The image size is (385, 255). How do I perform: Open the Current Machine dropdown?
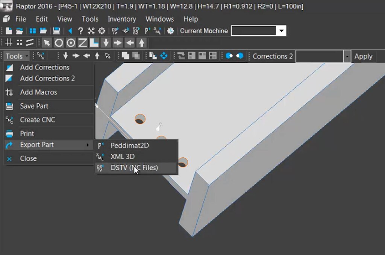(281, 31)
